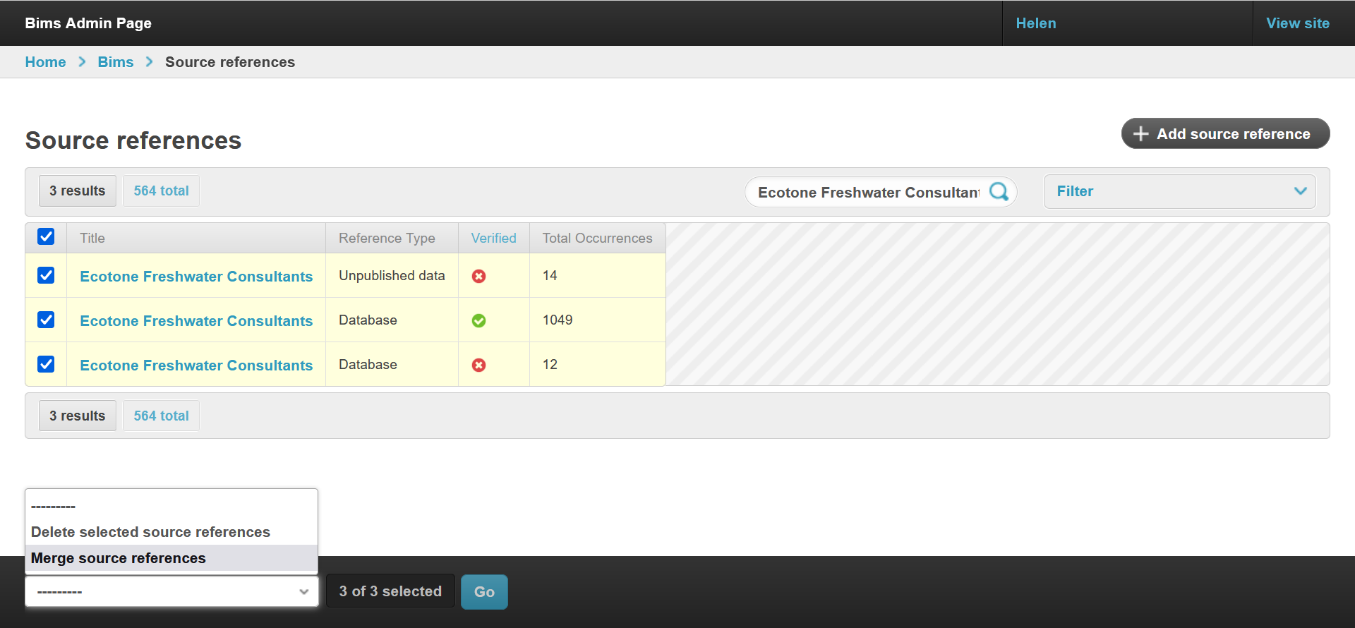Viewport: 1355px width, 628px height.
Task: Choose the blank dashes option in action list
Action: click(171, 506)
